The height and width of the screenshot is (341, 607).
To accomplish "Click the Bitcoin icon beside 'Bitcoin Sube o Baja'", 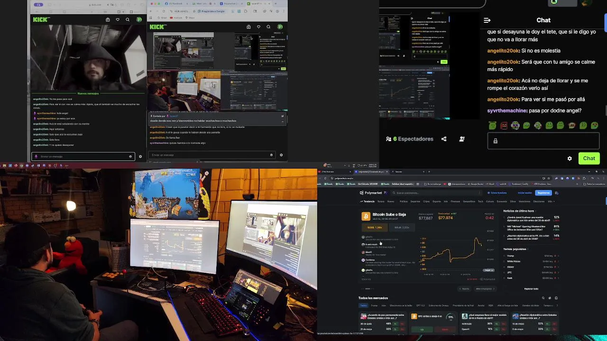I will pos(366,216).
